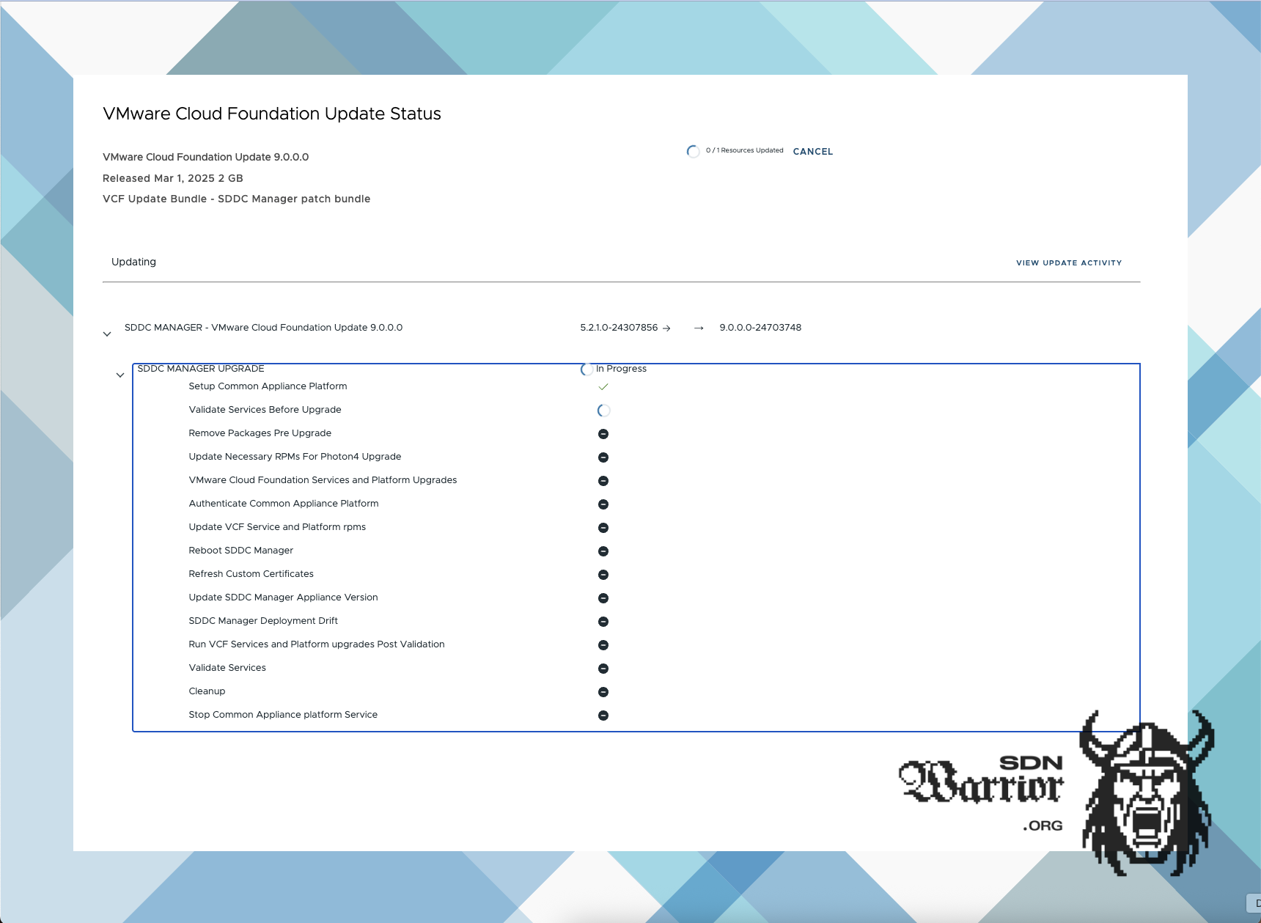Image resolution: width=1261 pixels, height=923 pixels.
Task: Click the pending icon next to Validate Services
Action: click(603, 669)
